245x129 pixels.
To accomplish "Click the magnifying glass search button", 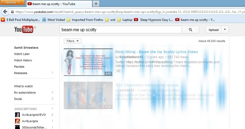I will pos(190,29).
